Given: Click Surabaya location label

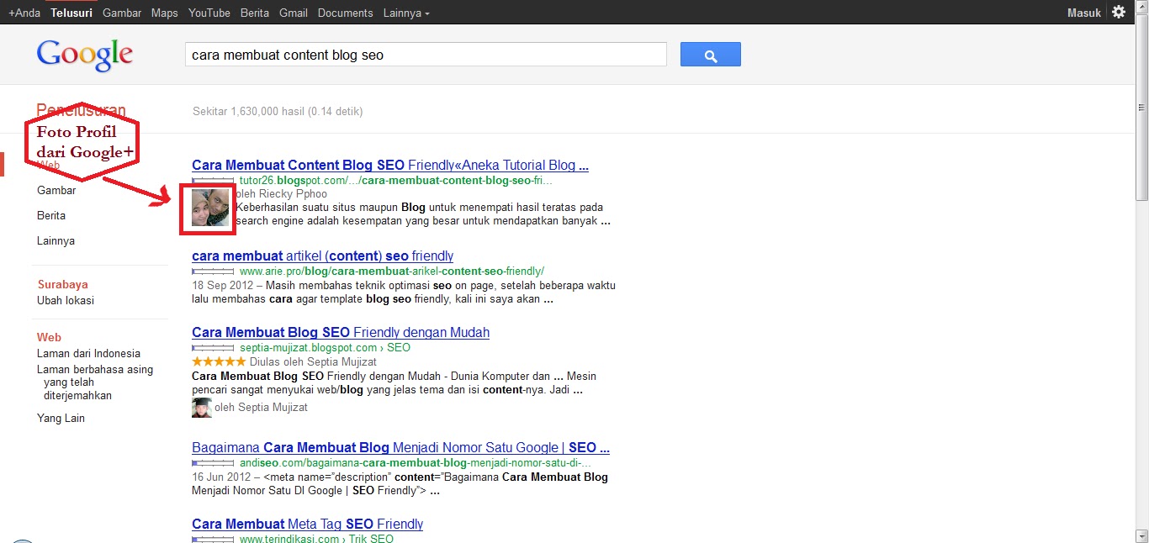Looking at the screenshot, I should pyautogui.click(x=63, y=285).
